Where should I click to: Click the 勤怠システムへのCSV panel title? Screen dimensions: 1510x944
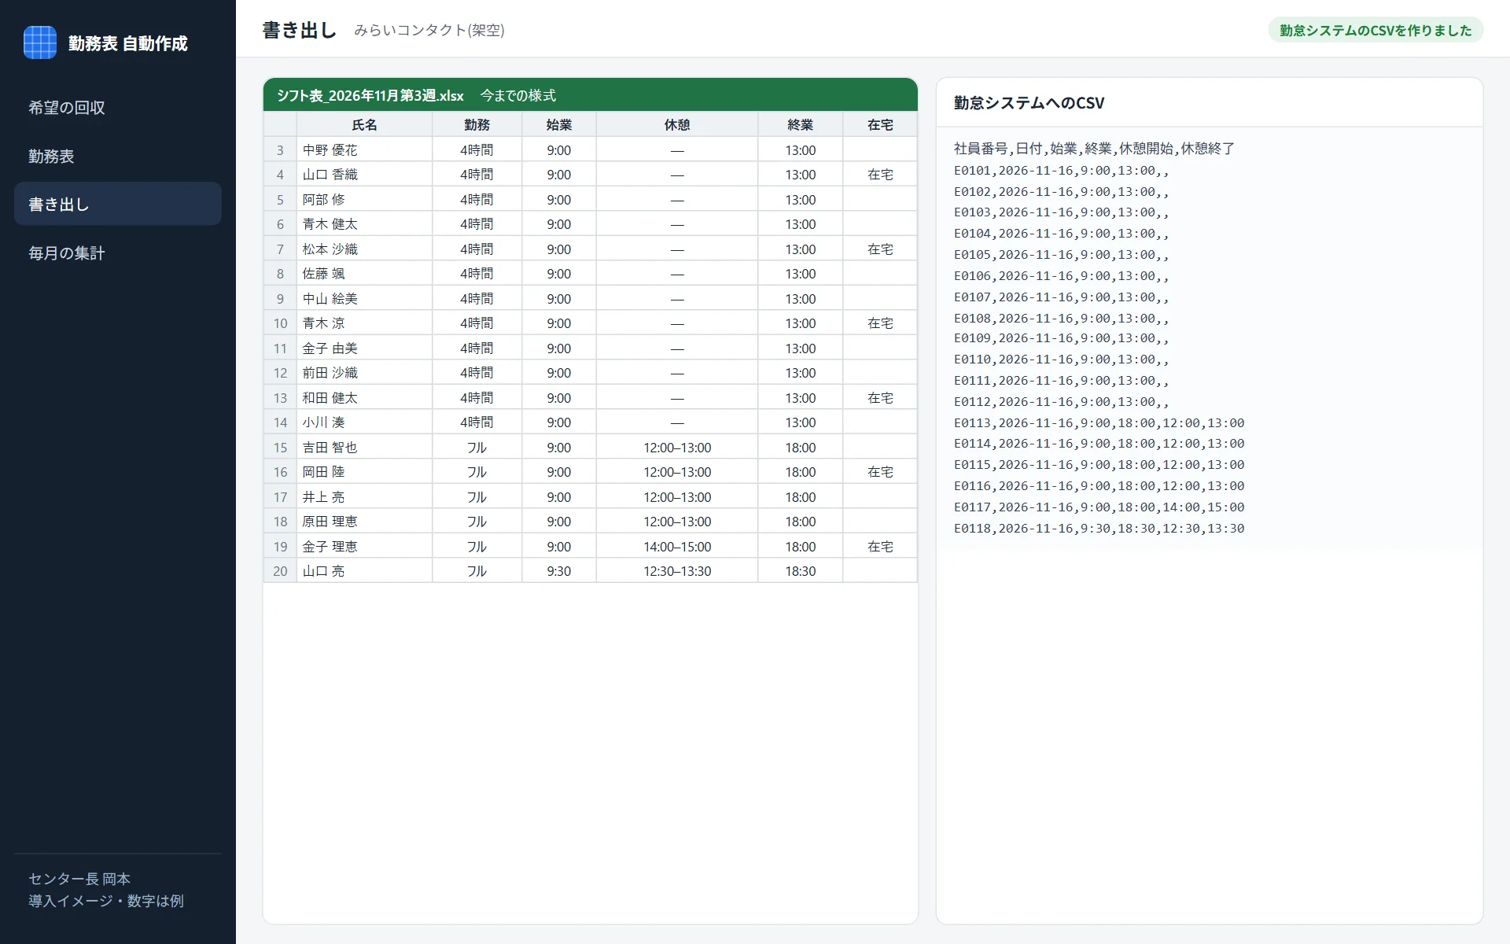click(1029, 103)
